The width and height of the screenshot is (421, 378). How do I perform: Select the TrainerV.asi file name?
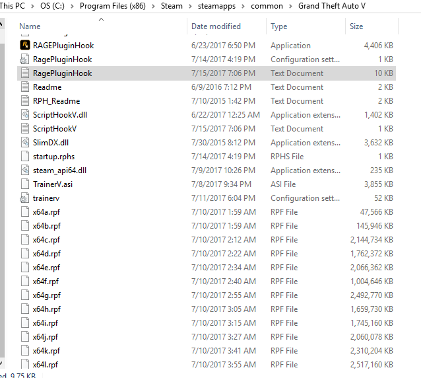[x=53, y=184]
